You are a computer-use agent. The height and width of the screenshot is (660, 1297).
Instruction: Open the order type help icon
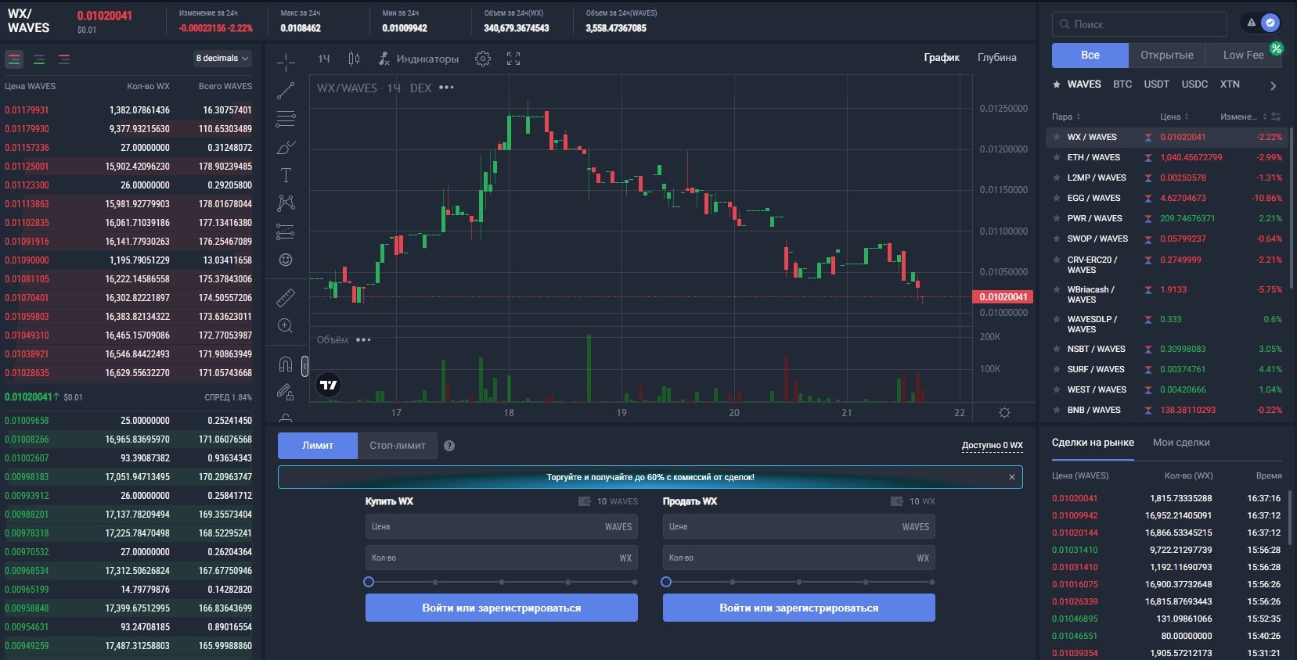tap(449, 446)
